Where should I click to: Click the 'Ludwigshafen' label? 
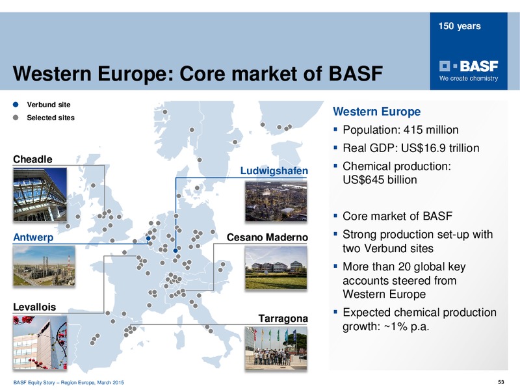[x=274, y=171]
